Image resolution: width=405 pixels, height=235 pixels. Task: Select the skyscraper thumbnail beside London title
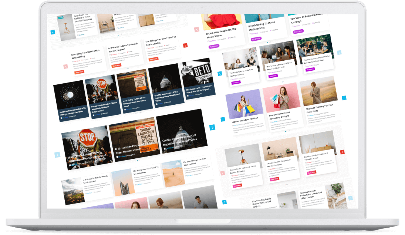click(123, 182)
